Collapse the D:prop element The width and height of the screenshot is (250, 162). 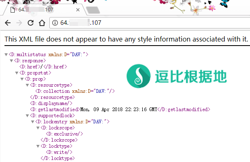(x=22, y=79)
